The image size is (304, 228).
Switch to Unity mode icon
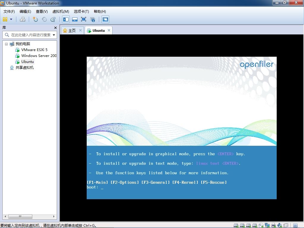(x=93, y=19)
